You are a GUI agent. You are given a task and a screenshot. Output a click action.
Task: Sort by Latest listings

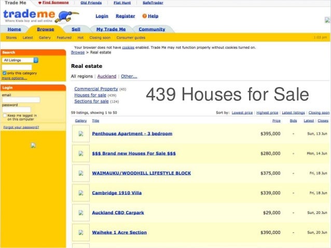pos(294,113)
